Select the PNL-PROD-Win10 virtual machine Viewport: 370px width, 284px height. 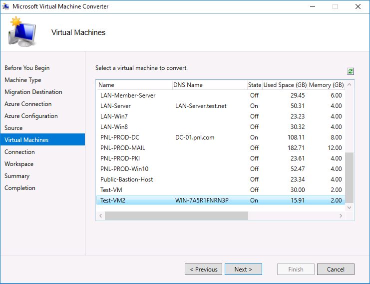pos(221,169)
